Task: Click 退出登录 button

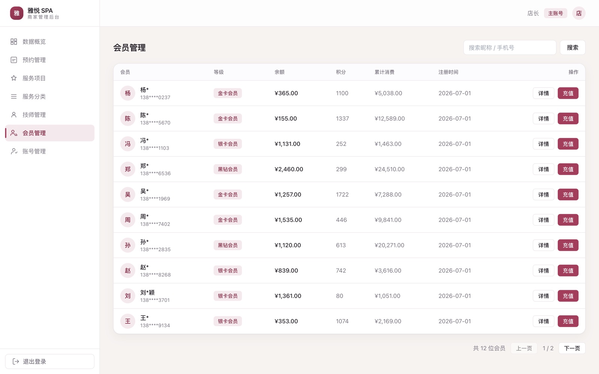Action: point(50,361)
